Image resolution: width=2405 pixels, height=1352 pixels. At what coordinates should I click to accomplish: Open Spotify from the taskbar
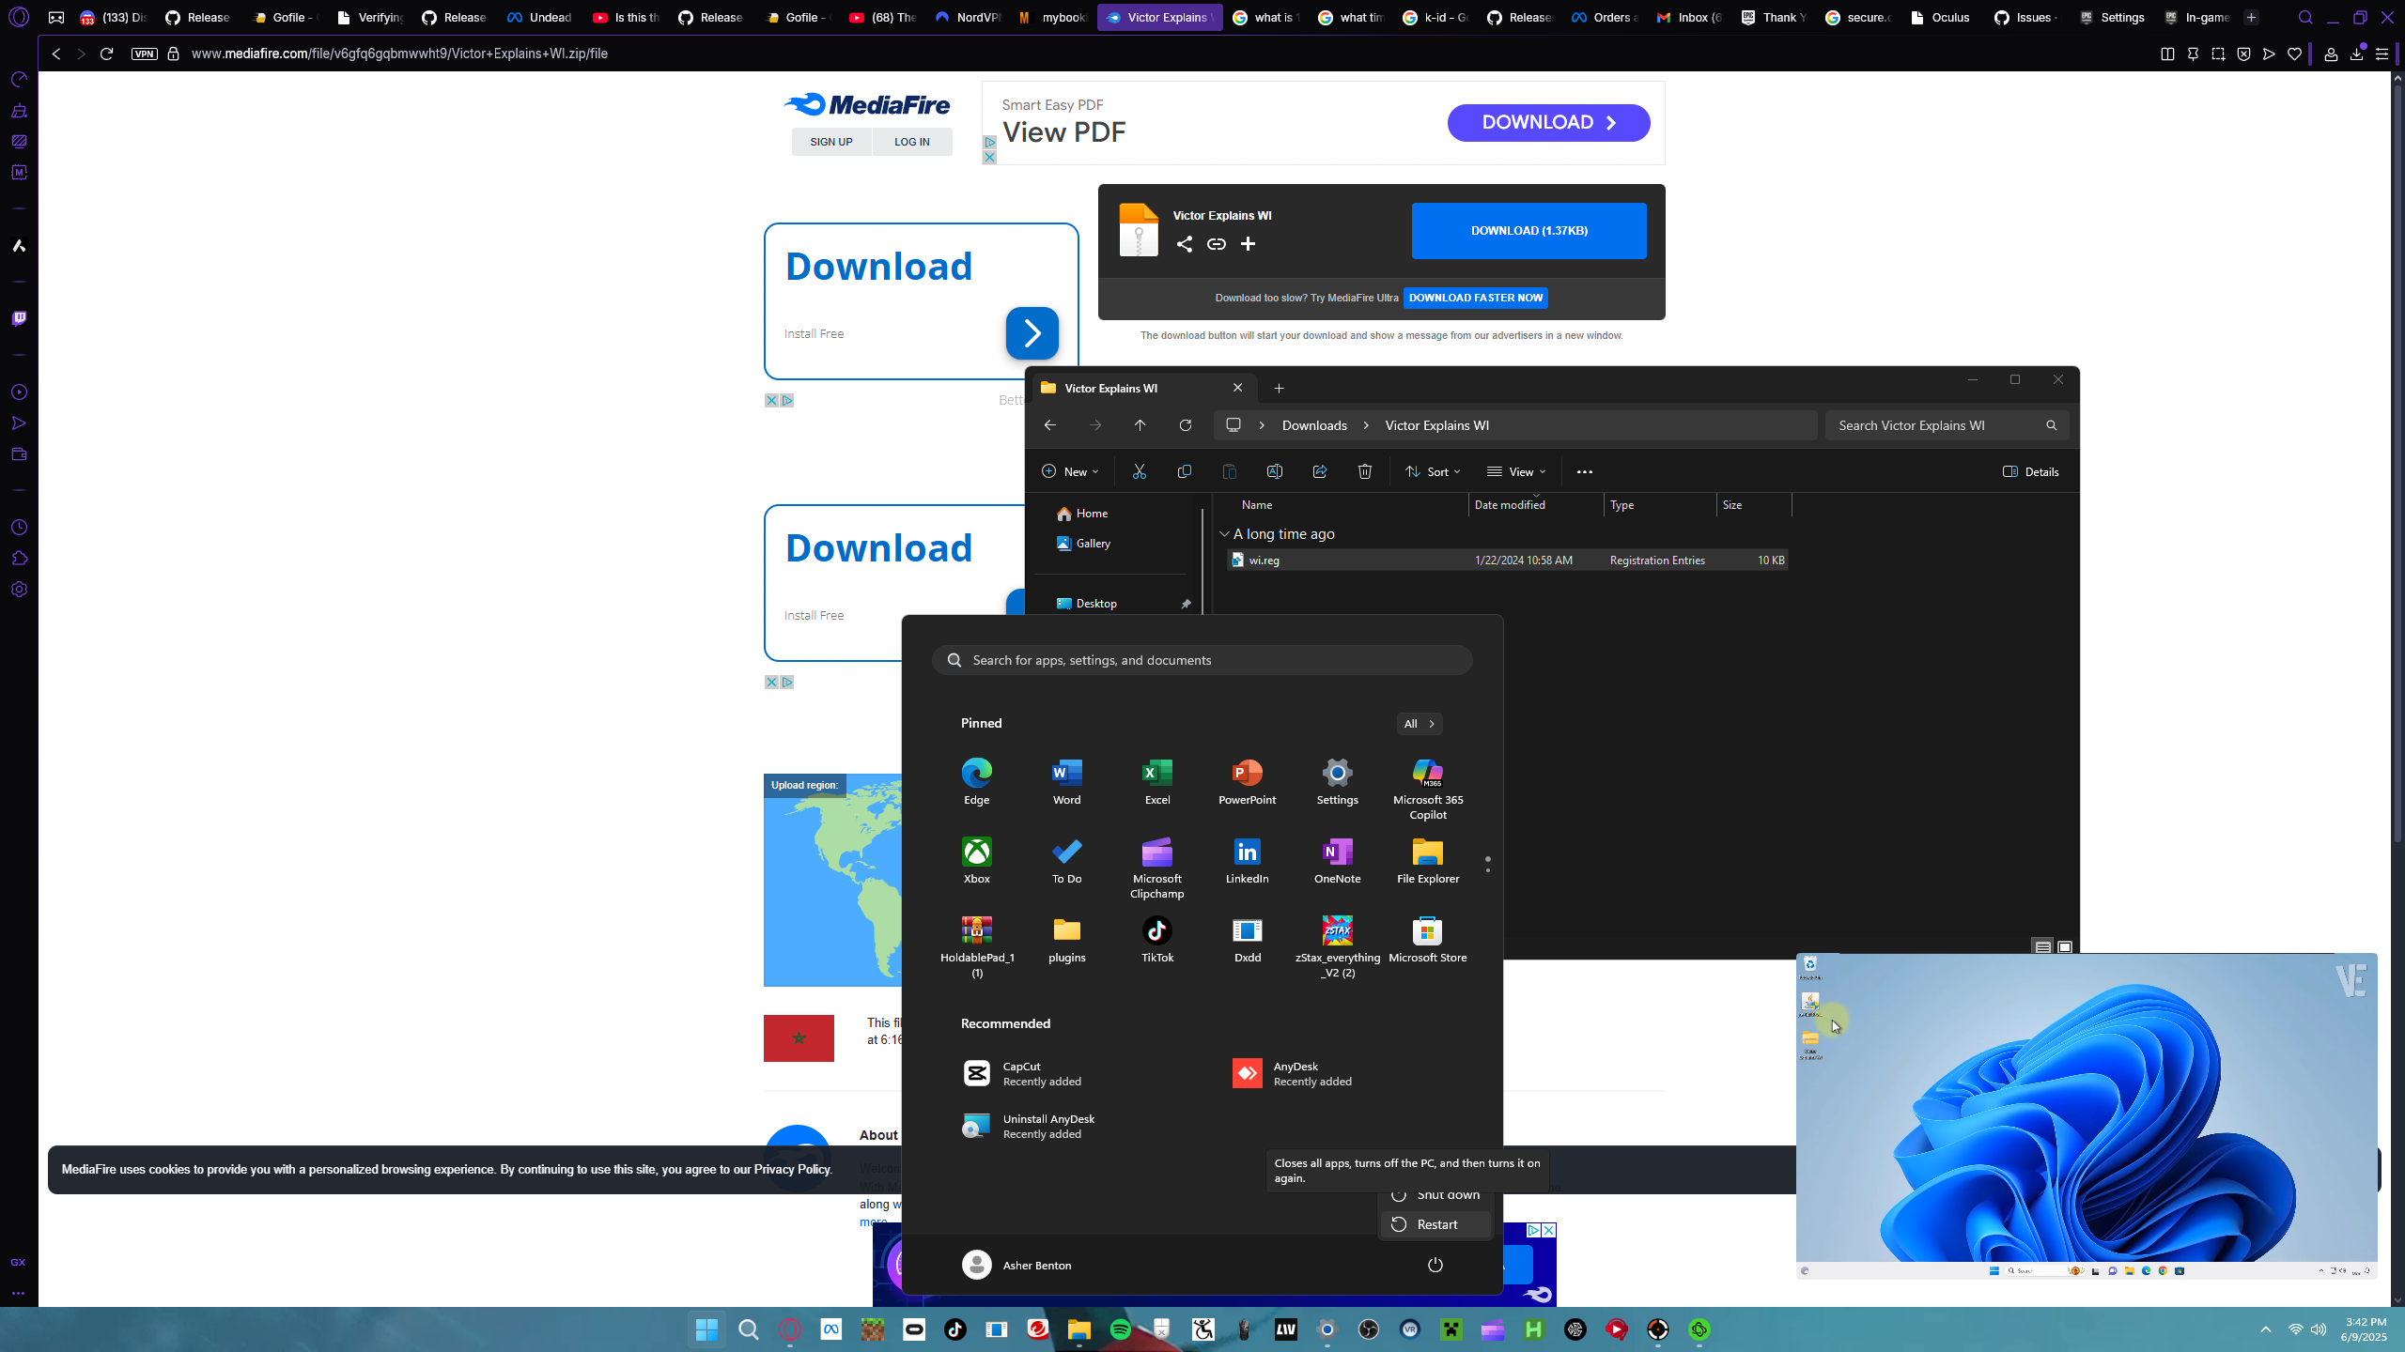(1120, 1329)
